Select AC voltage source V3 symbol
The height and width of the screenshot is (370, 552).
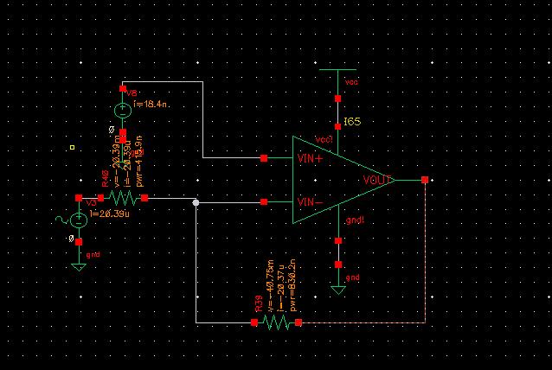79,220
